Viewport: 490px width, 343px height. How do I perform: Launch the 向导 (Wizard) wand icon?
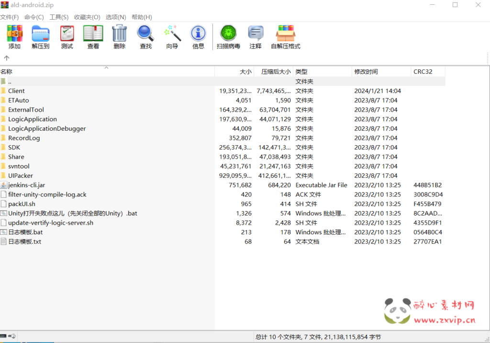[172, 37]
